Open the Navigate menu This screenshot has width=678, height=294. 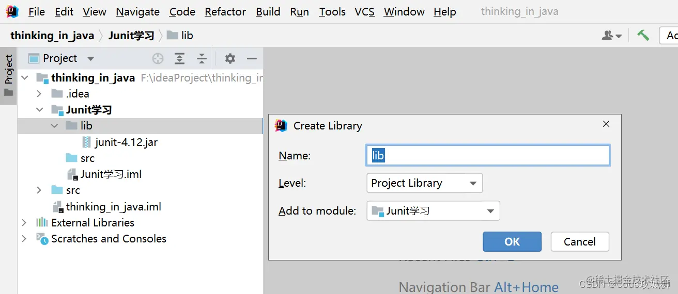[x=137, y=11]
